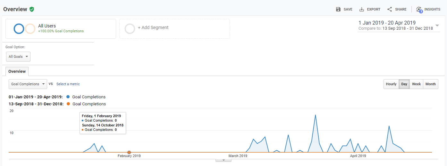Viewport: 447px width, 166px height.
Task: Click the + Add Segment button
Action: click(x=153, y=27)
